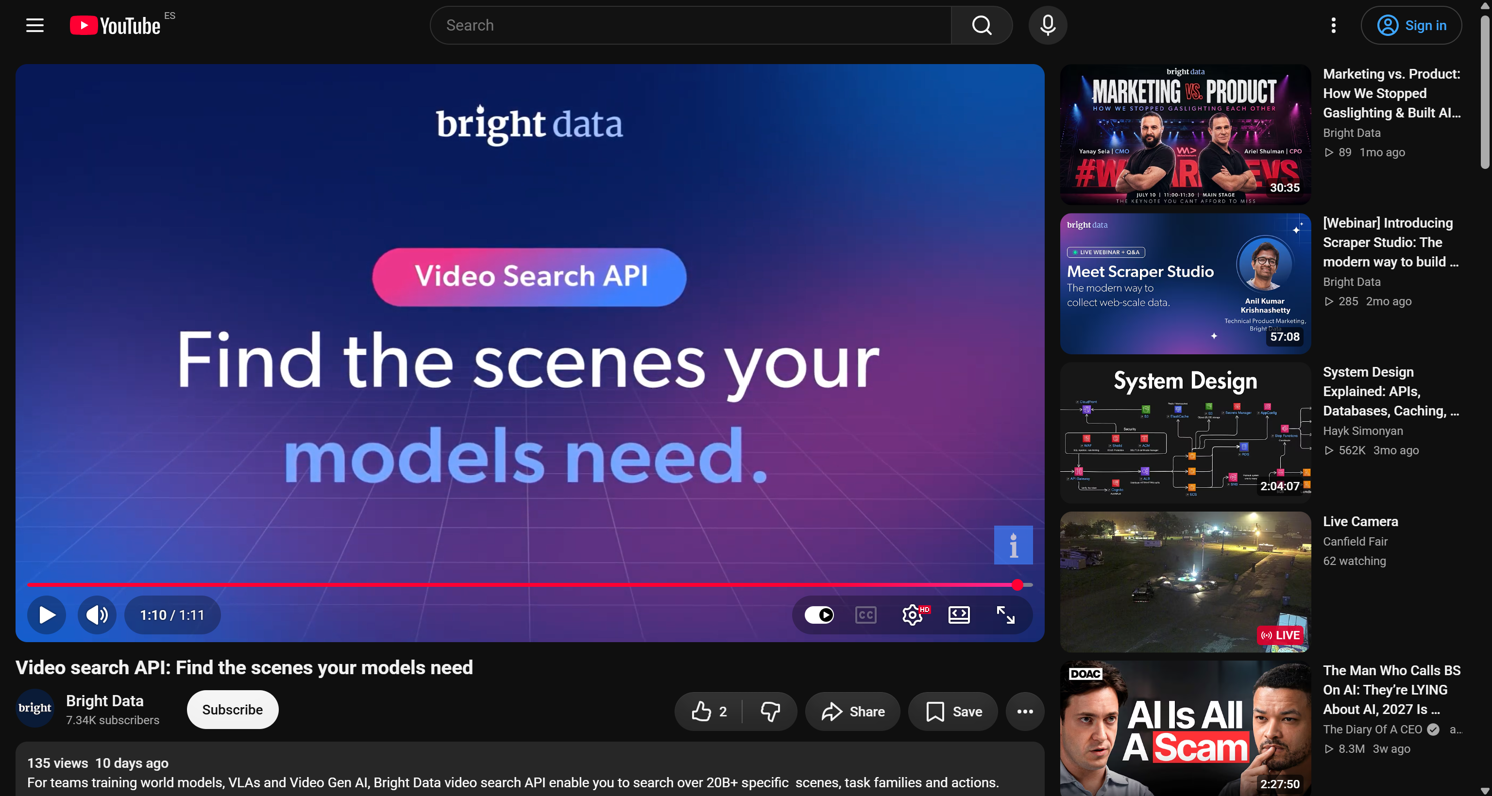Click the LIVE badge on camera thumbnail
Viewport: 1492px width, 796px height.
tap(1281, 635)
